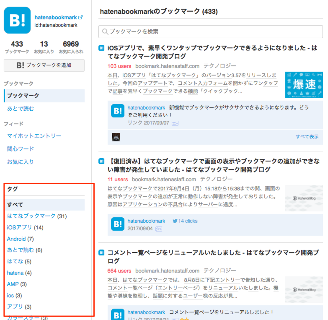328x320 pixels.
Task: Open the 【復旧済み】 article title
Action: [x=213, y=165]
